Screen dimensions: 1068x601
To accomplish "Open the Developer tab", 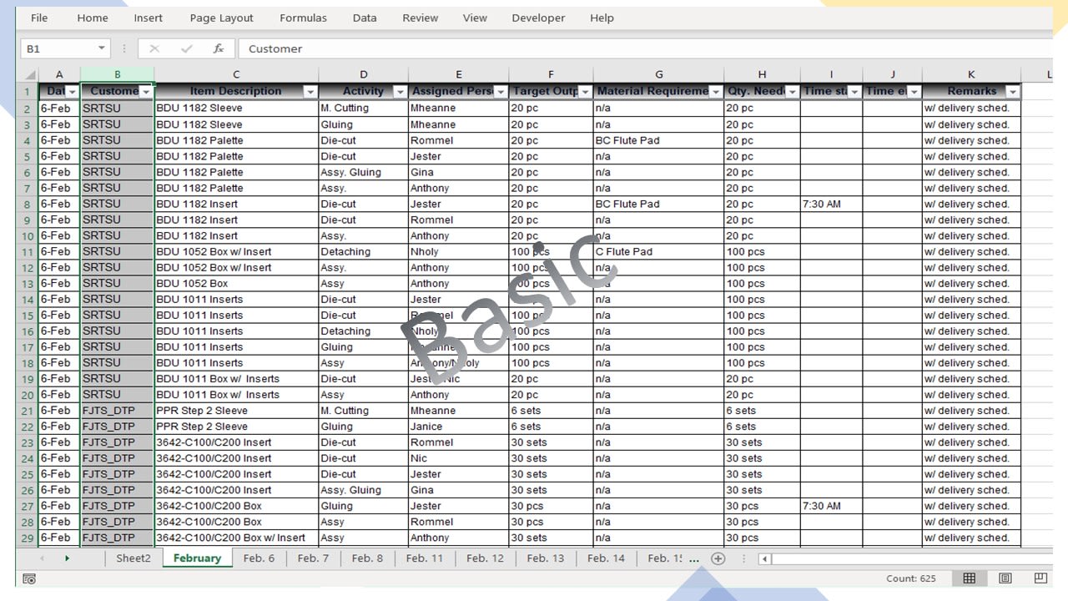I will [x=538, y=18].
